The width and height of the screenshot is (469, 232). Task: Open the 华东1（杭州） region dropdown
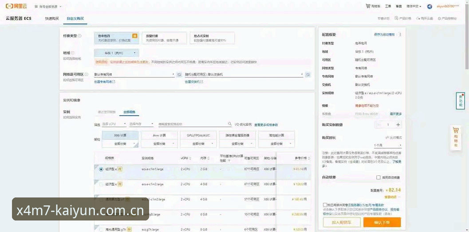pos(116,53)
